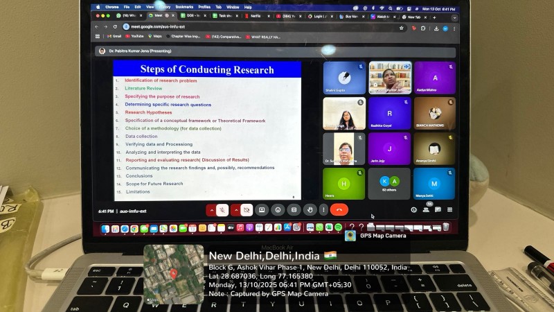This screenshot has height=312, width=554.
Task: Open the activities grid icon
Action: coord(449,209)
